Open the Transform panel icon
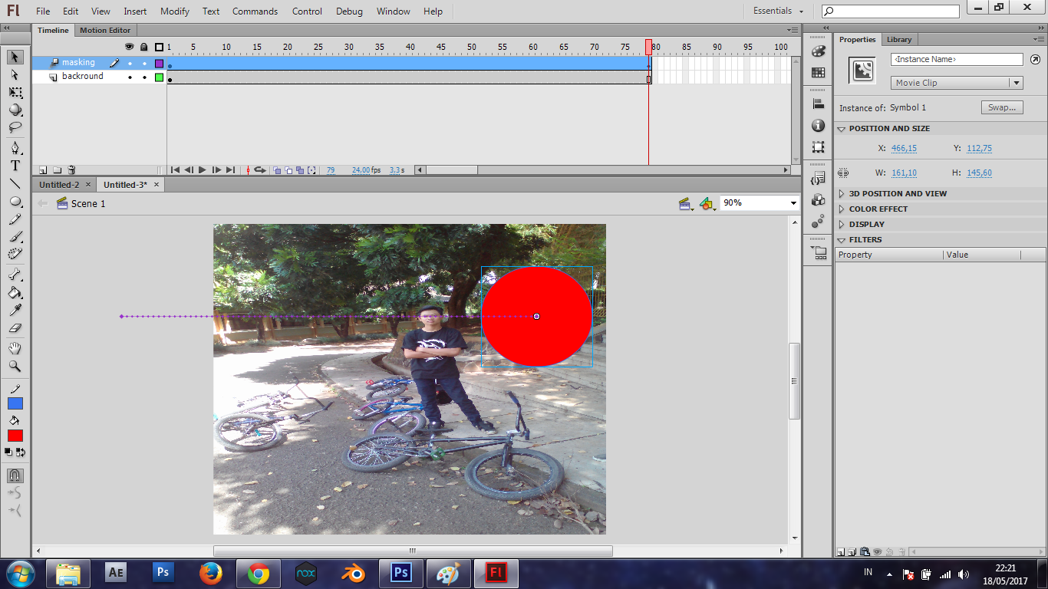 pos(819,147)
